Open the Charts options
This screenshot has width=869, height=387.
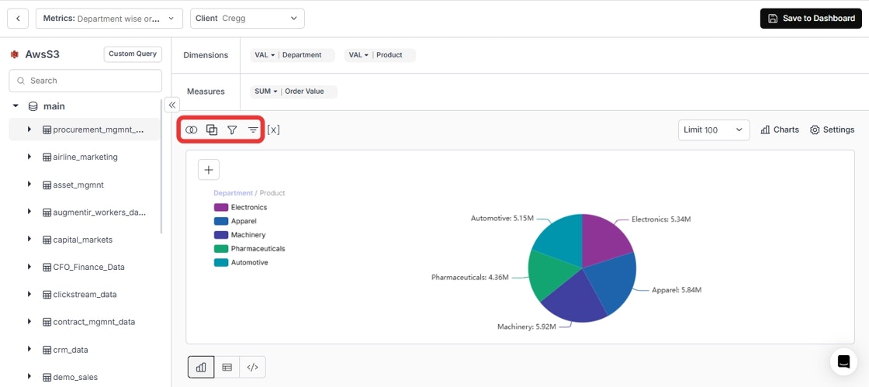coord(780,130)
